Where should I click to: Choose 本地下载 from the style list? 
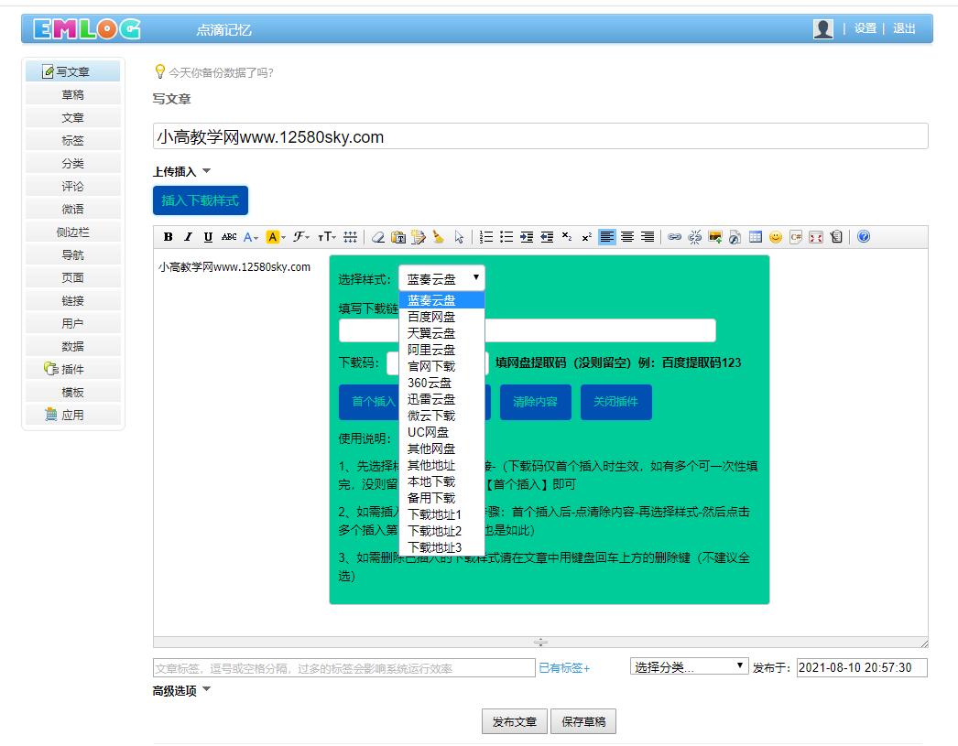tap(441, 481)
